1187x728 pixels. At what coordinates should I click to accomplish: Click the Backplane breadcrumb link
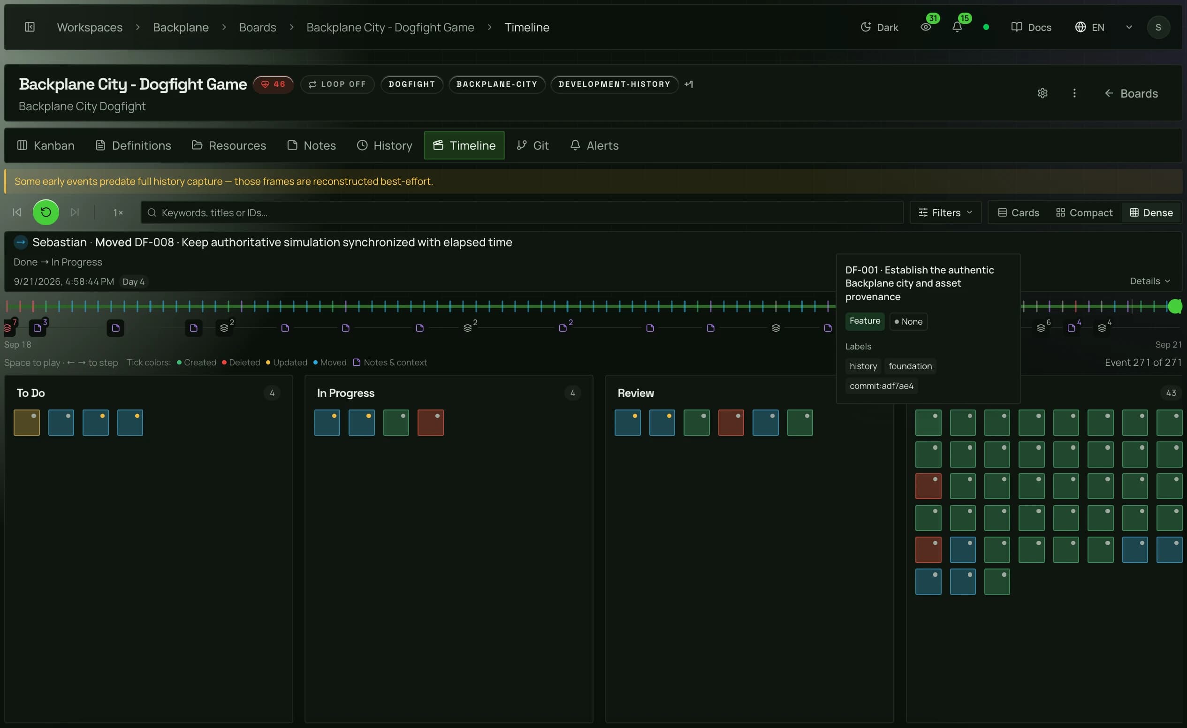tap(181, 27)
